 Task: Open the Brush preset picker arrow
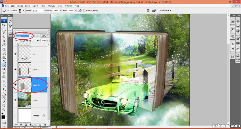(x=23, y=11)
